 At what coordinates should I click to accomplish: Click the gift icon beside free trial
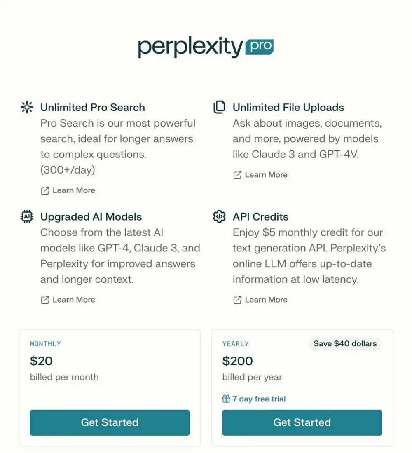(226, 399)
